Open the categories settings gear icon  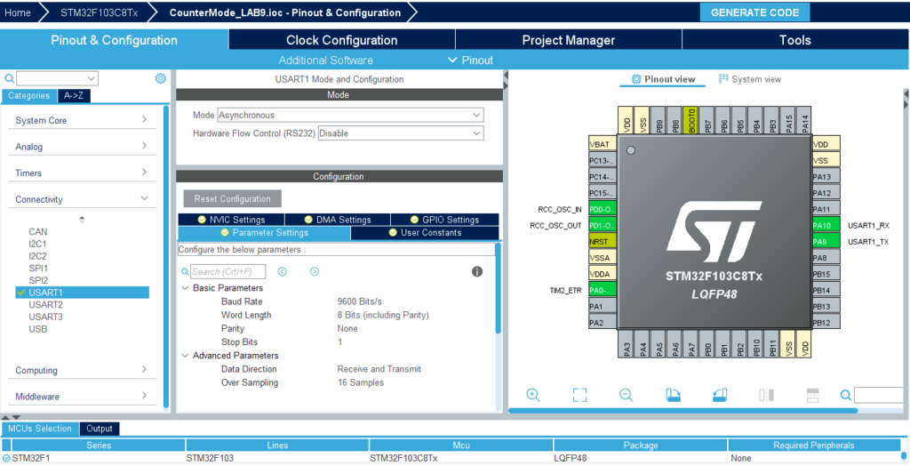pyautogui.click(x=161, y=78)
